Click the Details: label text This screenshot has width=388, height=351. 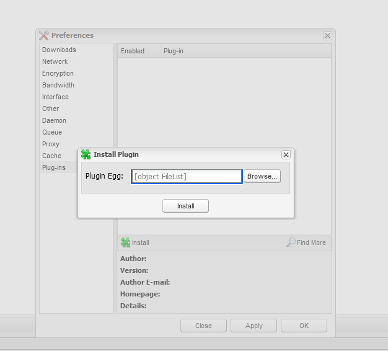point(133,306)
